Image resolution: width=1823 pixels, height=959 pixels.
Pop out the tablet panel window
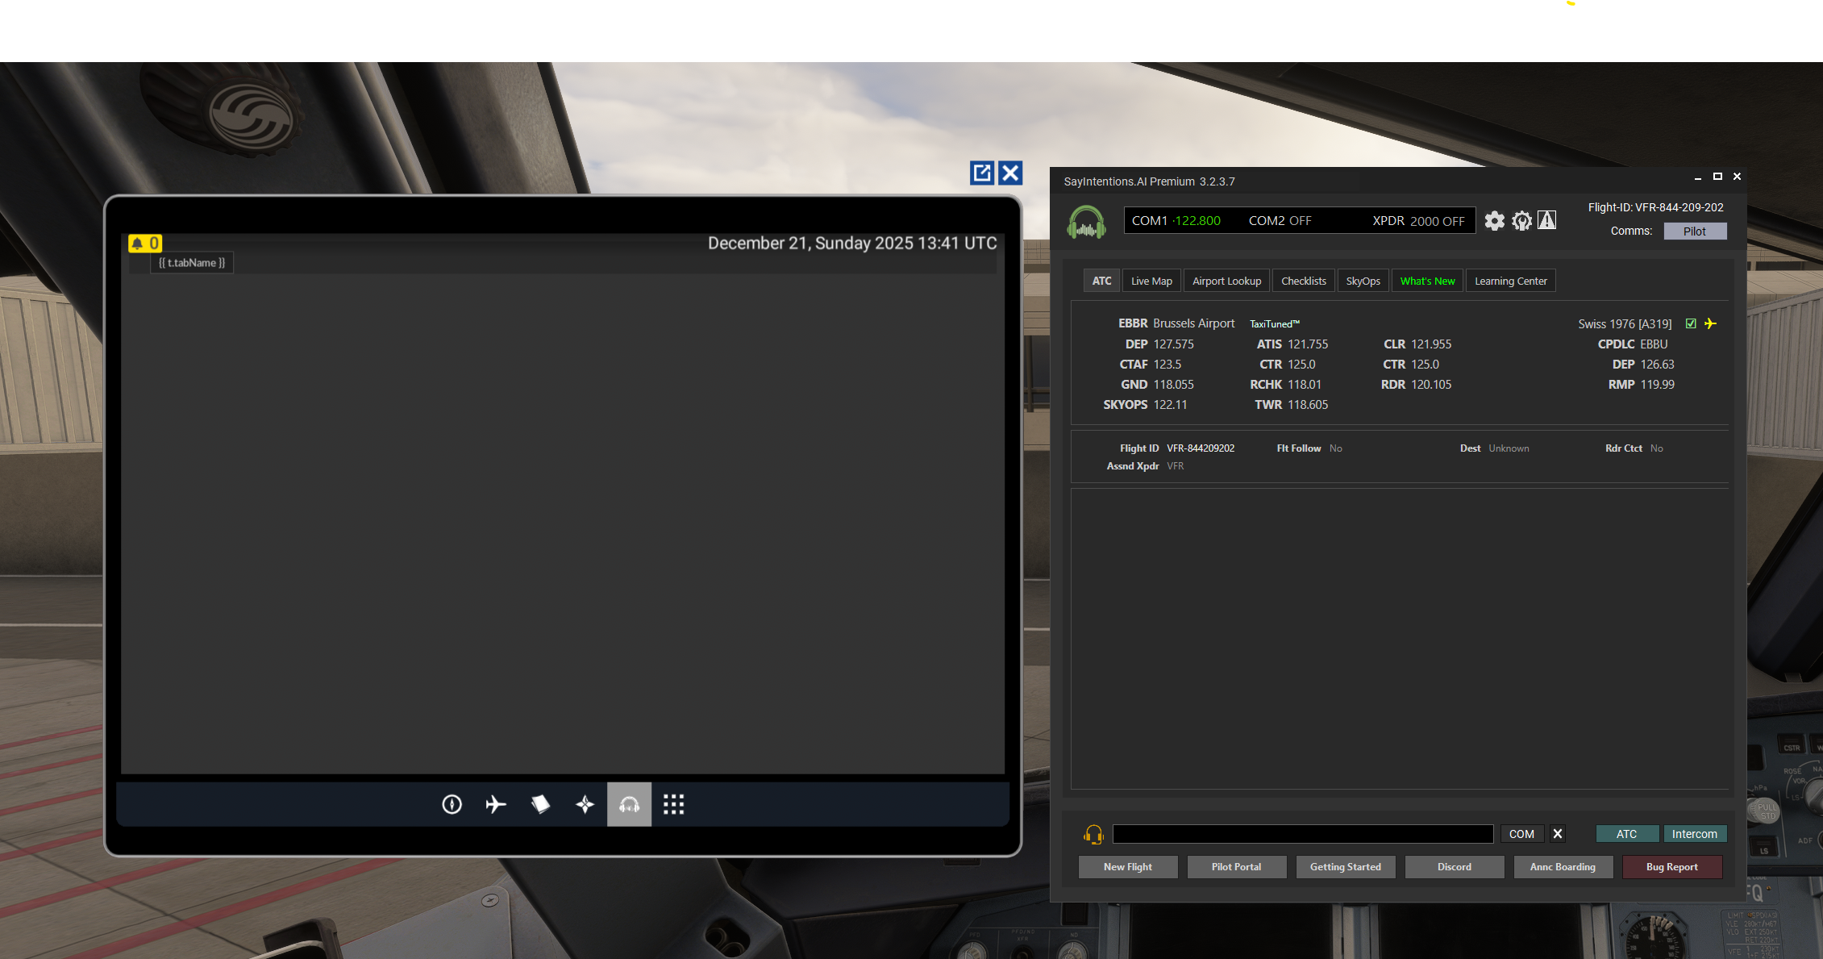tap(981, 173)
